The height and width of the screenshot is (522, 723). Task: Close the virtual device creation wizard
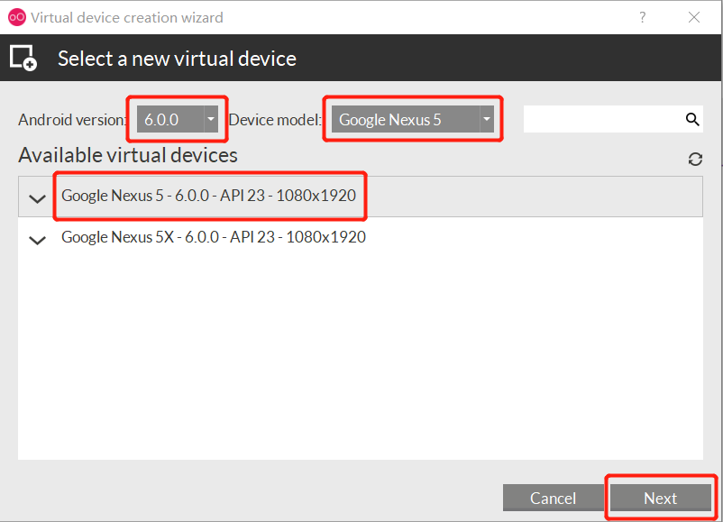coord(693,17)
